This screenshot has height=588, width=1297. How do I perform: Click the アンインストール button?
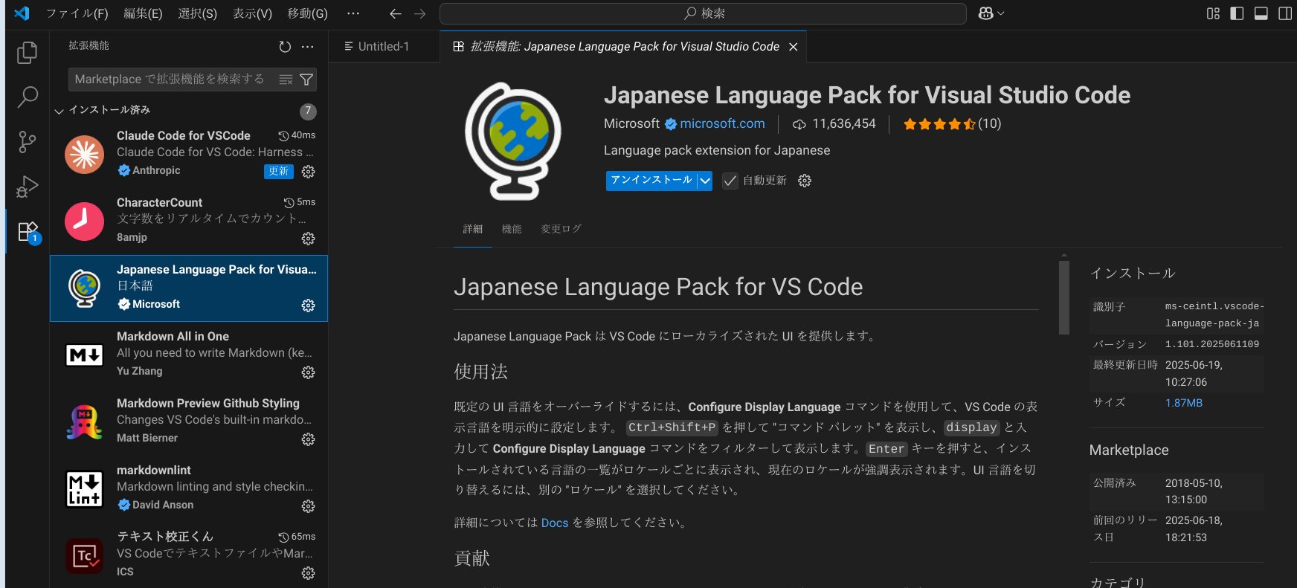click(651, 181)
